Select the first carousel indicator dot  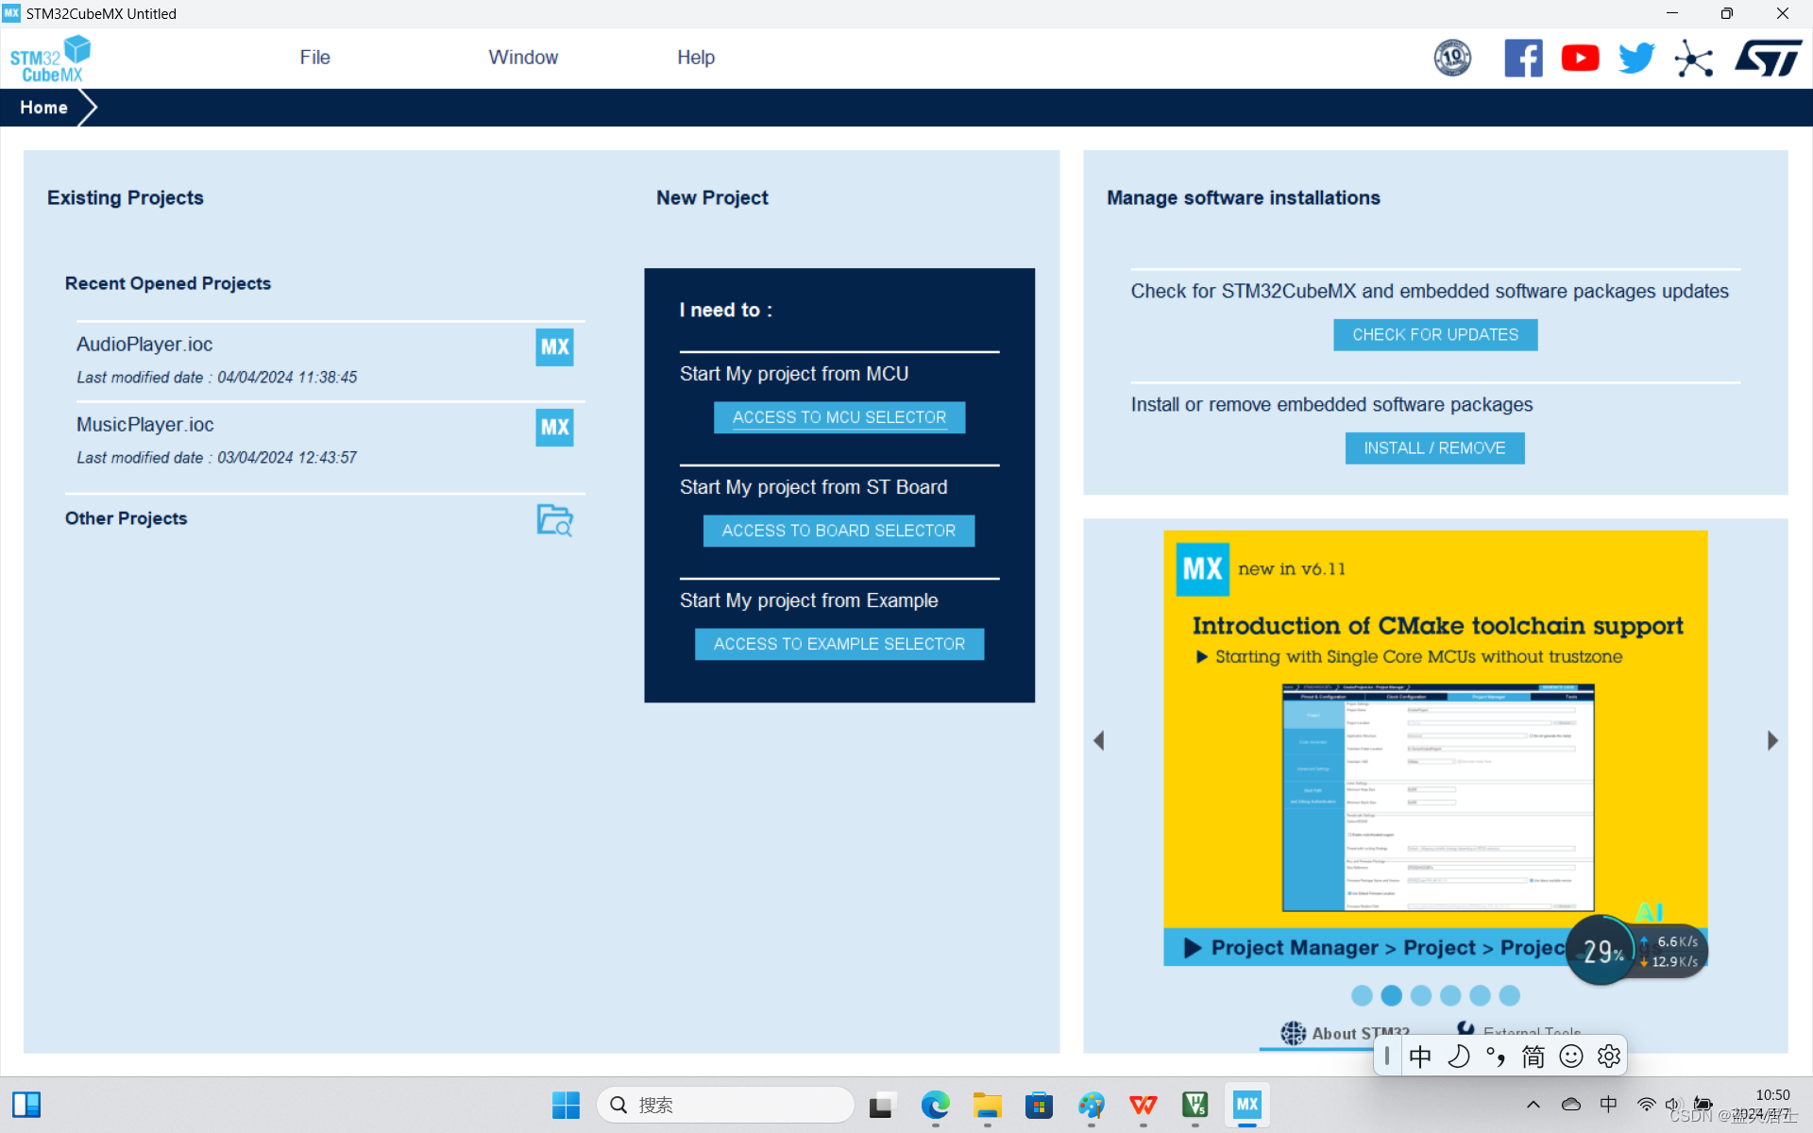coord(1362,995)
